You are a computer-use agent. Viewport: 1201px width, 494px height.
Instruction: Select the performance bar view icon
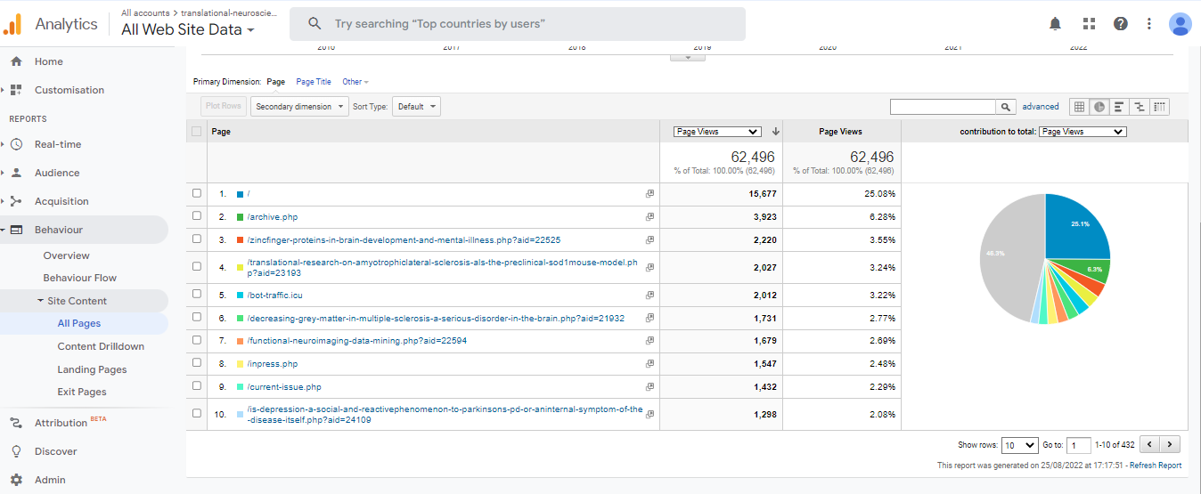pyautogui.click(x=1119, y=107)
